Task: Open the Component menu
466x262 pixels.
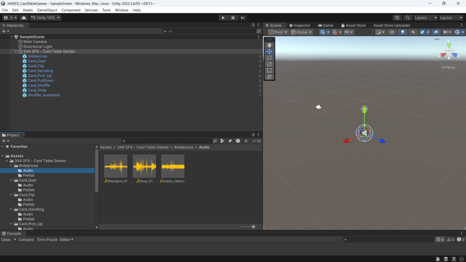Action: pos(71,10)
